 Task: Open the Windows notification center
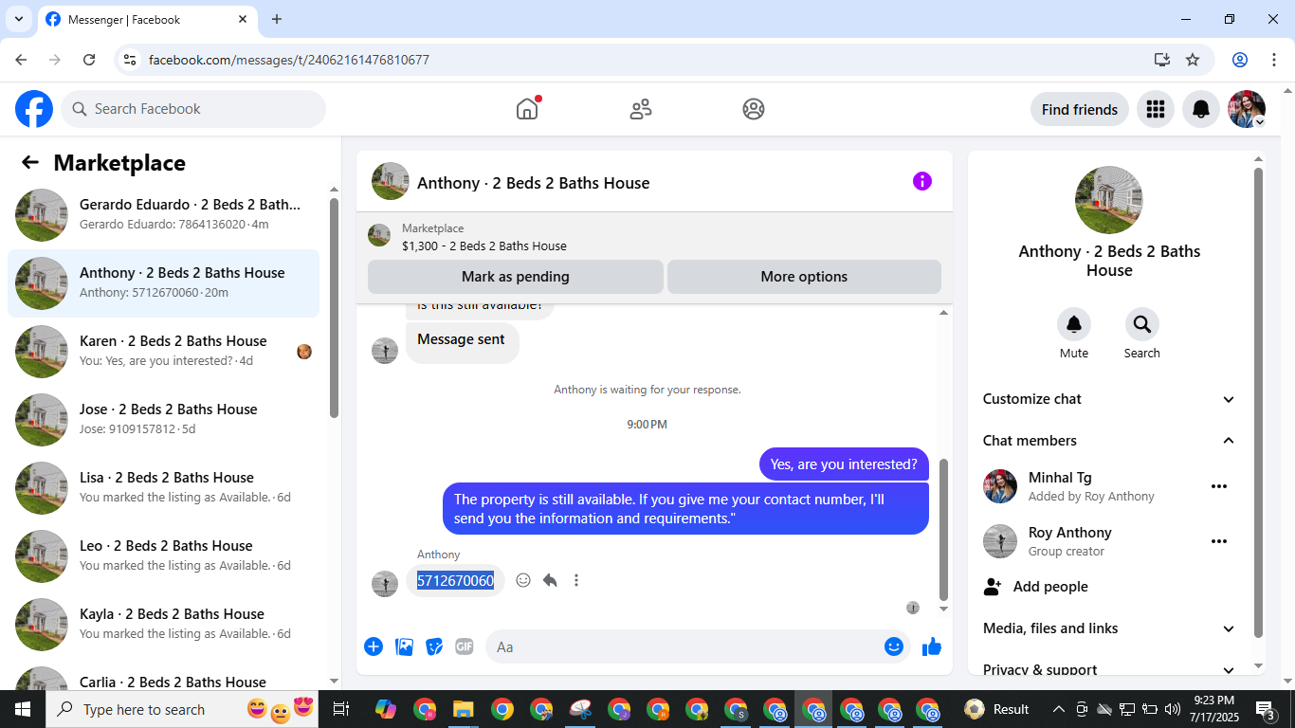pyautogui.click(x=1266, y=709)
